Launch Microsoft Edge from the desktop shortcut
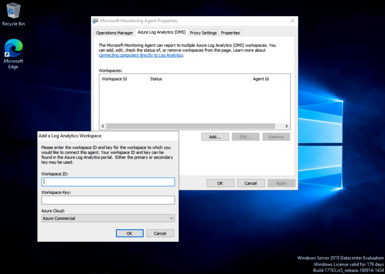Screen dimensions: 385x274 (13, 54)
